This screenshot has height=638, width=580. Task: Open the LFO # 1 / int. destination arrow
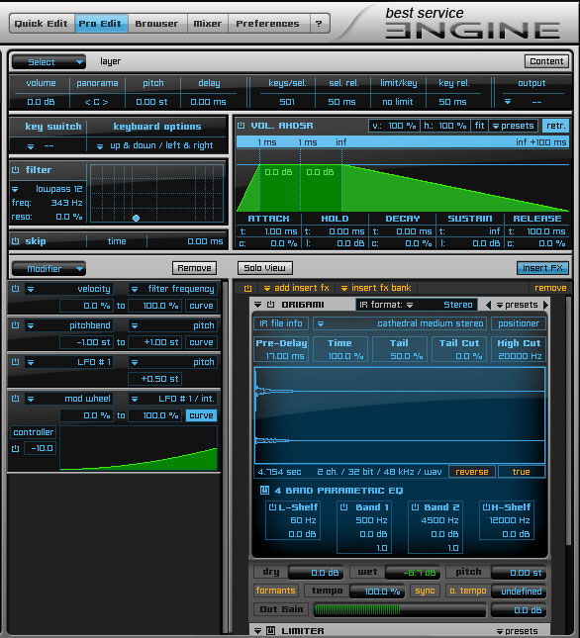135,400
